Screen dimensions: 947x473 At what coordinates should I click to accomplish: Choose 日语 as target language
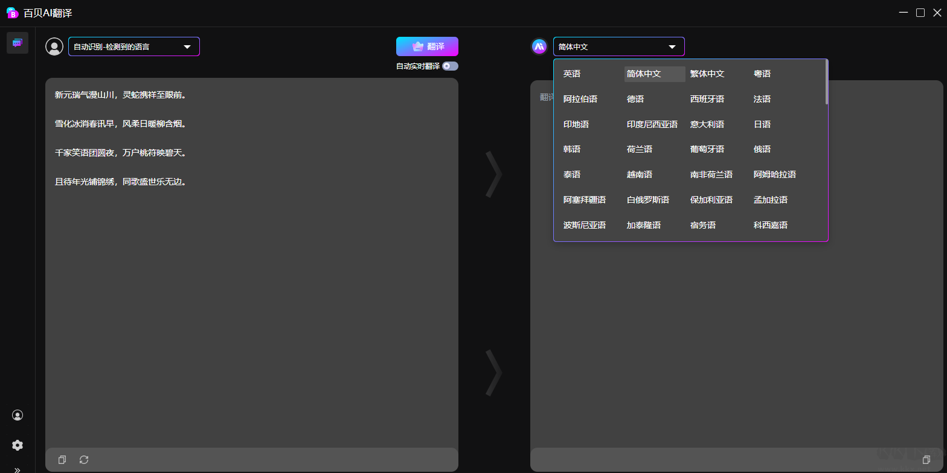pos(762,124)
